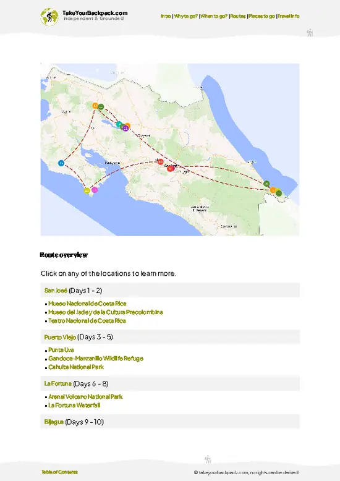
Task: Select the green marker next to the northwest orange marker
Action: pos(101,107)
